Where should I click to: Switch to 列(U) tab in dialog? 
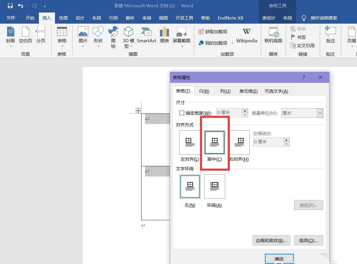tap(225, 91)
